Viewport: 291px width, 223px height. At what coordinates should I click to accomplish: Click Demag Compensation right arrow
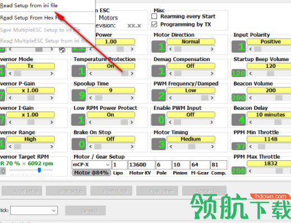pyautogui.click(x=212, y=73)
